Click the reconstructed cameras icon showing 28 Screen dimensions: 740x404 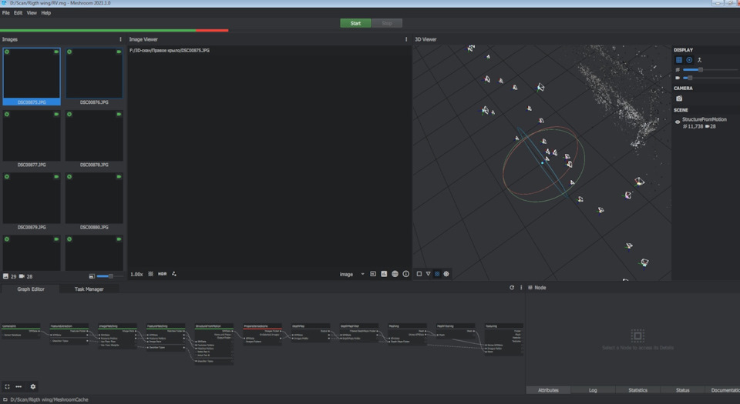click(x=22, y=276)
